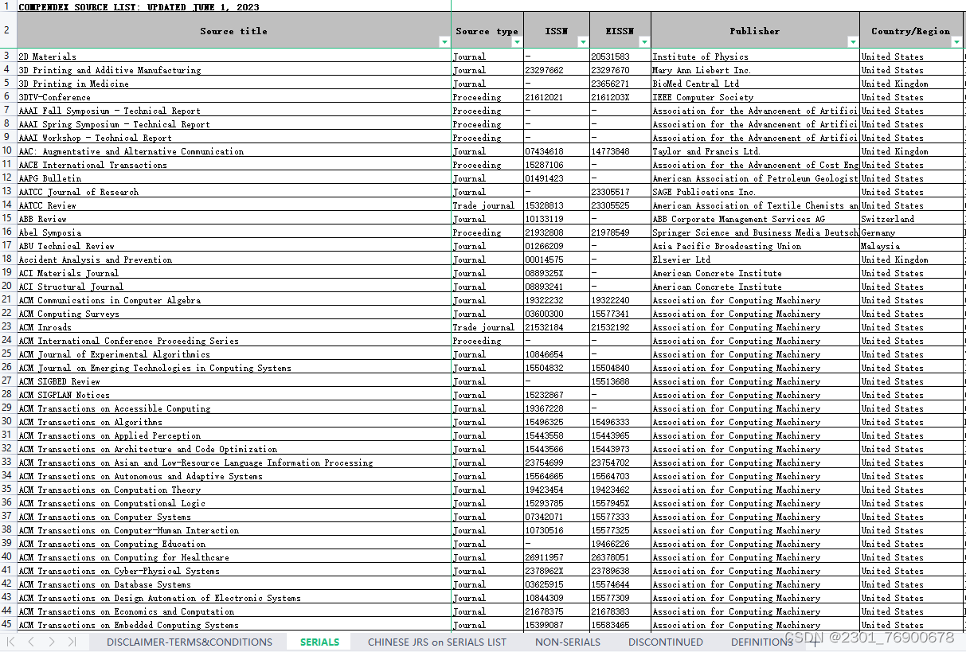This screenshot has height=652, width=966.
Task: Select cell 'ABB Review'
Action: (234, 219)
